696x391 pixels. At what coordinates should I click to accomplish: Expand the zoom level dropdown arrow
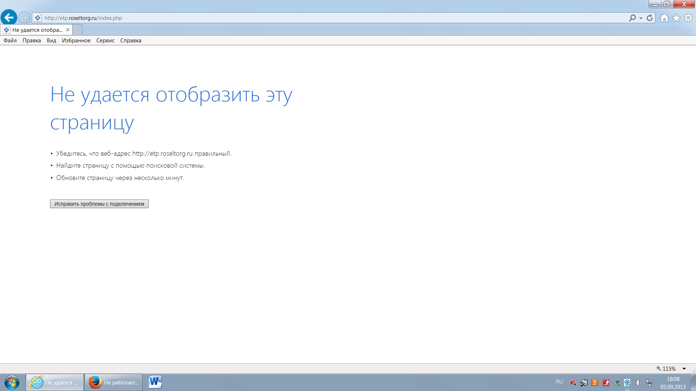click(x=684, y=369)
